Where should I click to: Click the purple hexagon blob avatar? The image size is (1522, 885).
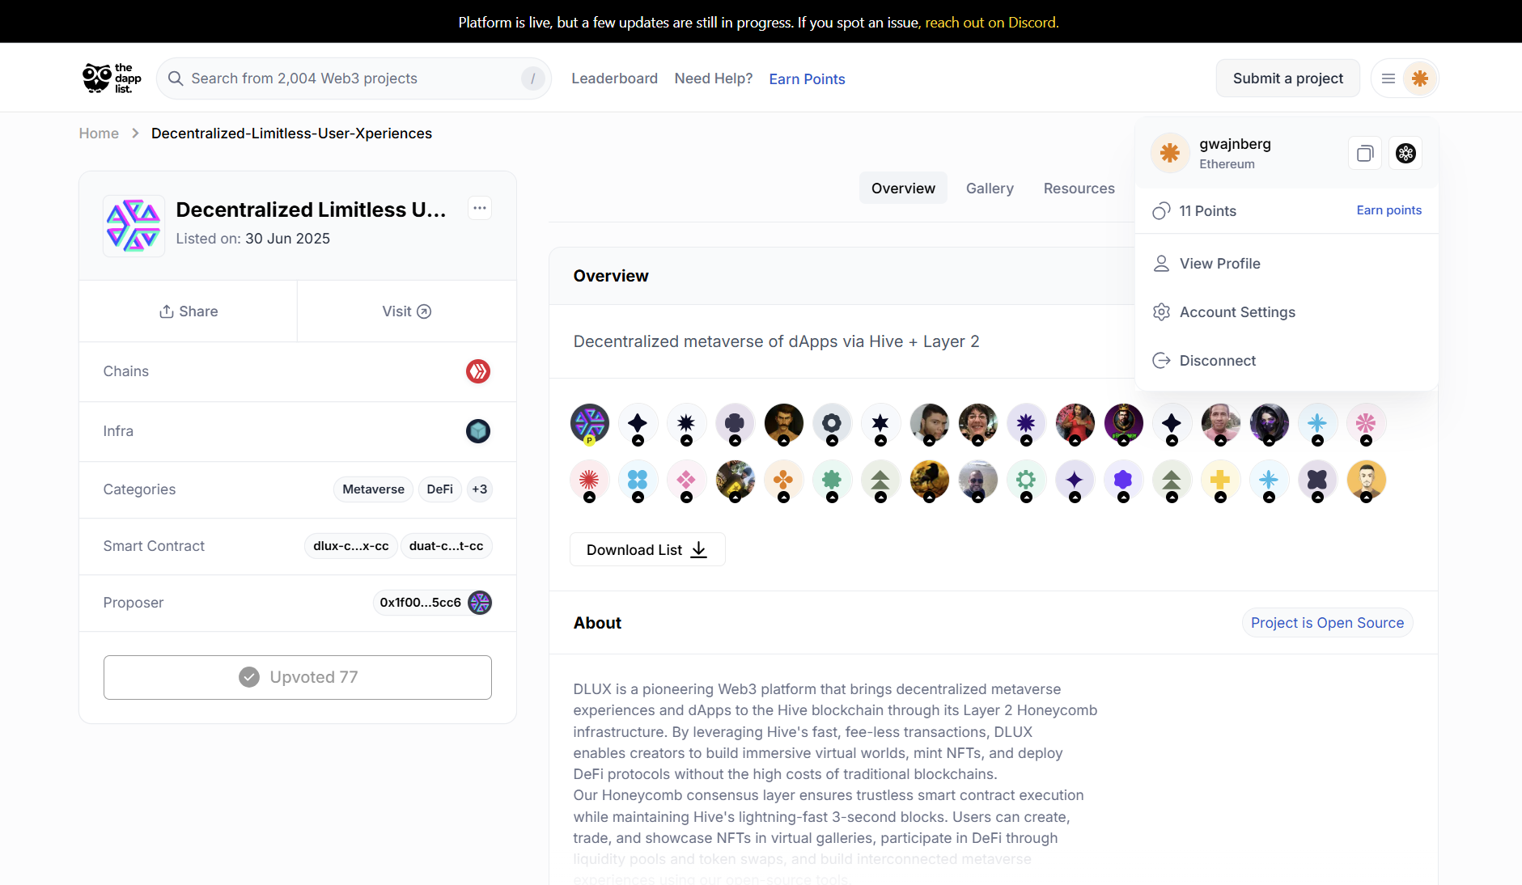click(x=1123, y=480)
